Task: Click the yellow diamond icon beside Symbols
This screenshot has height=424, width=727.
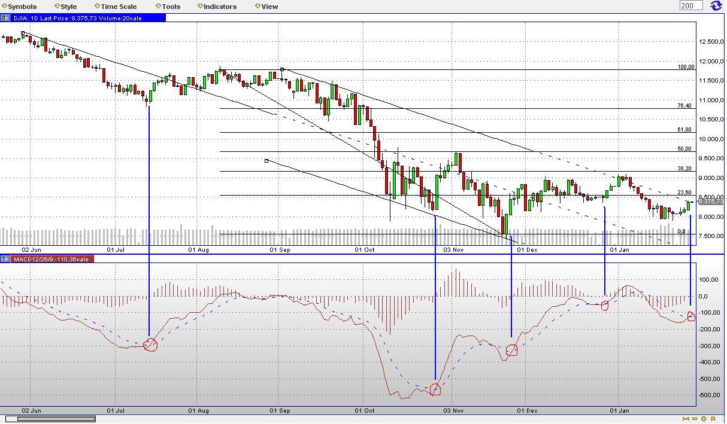Action: pyautogui.click(x=5, y=6)
